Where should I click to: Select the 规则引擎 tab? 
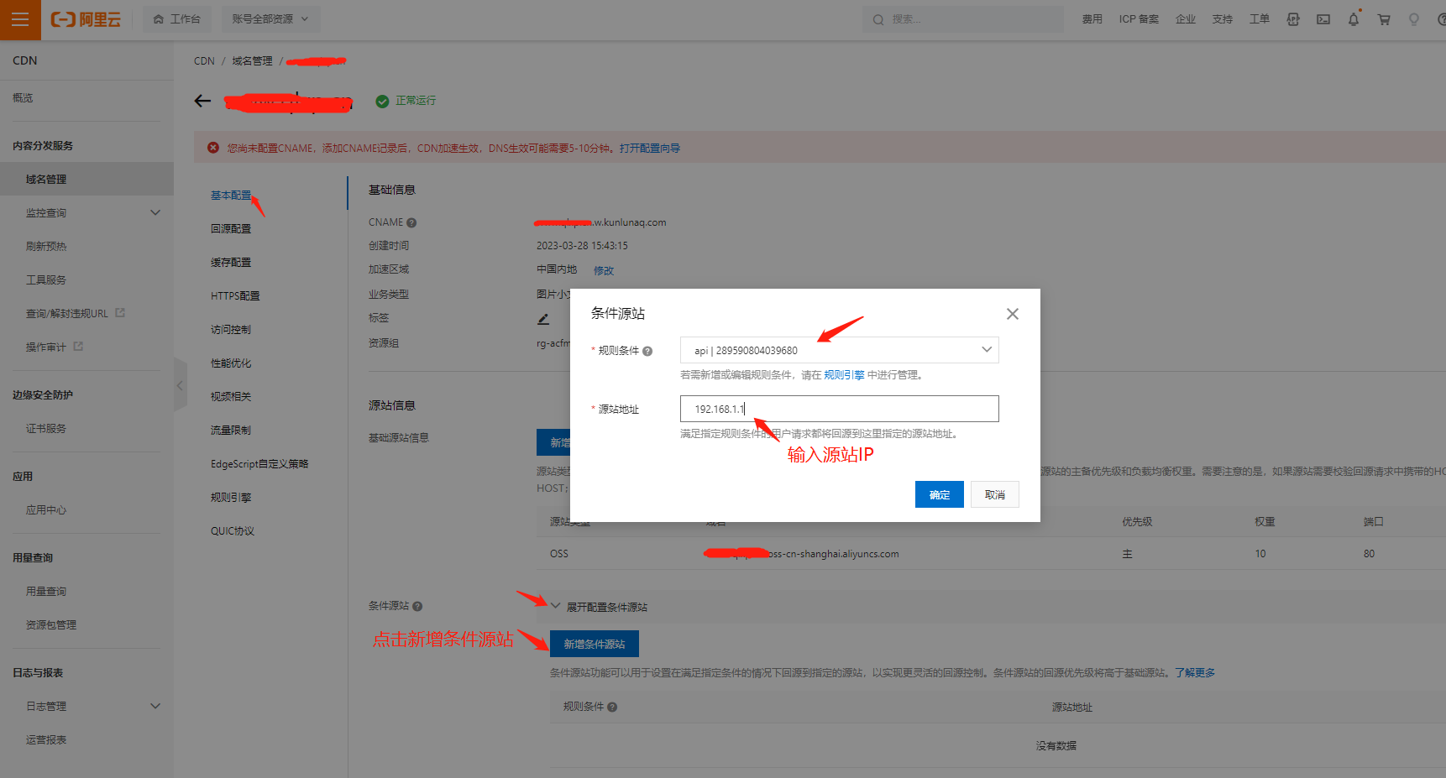(231, 498)
